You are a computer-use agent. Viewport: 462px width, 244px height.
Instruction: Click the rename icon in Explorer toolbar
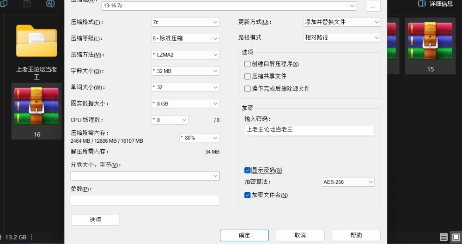[50, 4]
